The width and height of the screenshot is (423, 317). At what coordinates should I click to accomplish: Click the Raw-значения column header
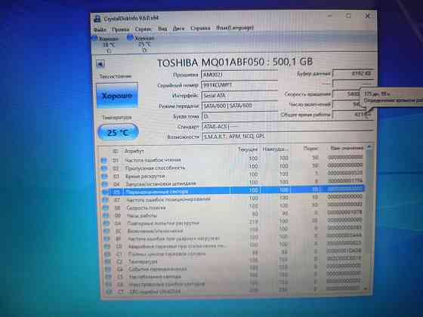(347, 148)
